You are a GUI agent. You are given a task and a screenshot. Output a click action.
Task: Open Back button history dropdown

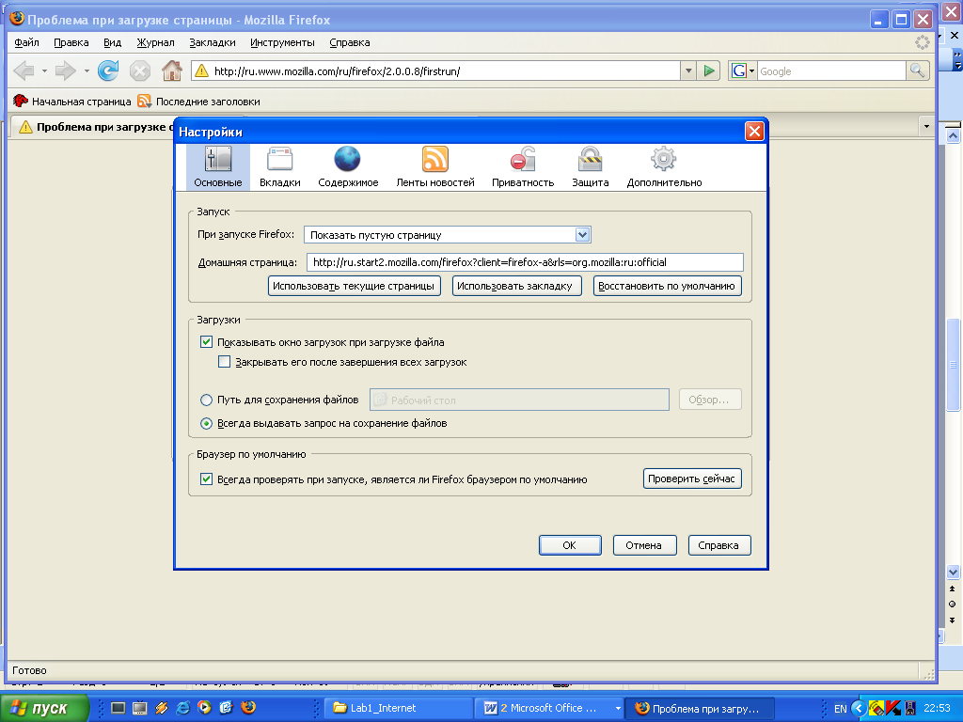44,71
